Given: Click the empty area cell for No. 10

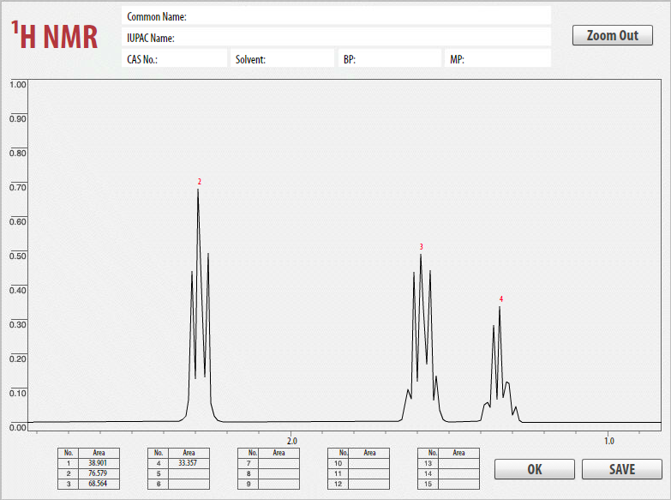Looking at the screenshot, I should tap(368, 463).
